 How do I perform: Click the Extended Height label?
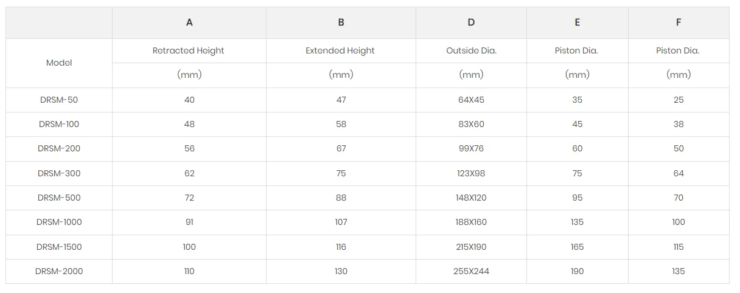coord(340,50)
